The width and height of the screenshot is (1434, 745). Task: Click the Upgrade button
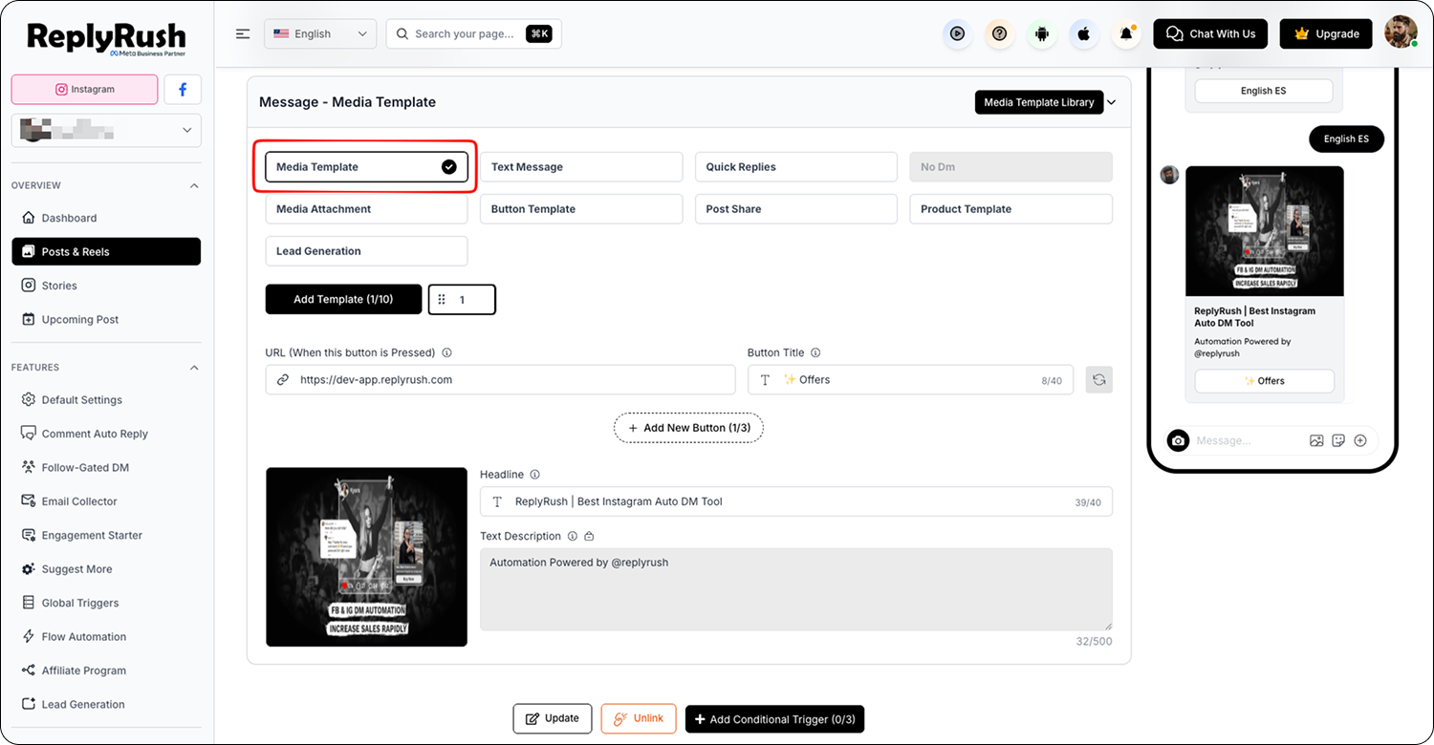1326,33
